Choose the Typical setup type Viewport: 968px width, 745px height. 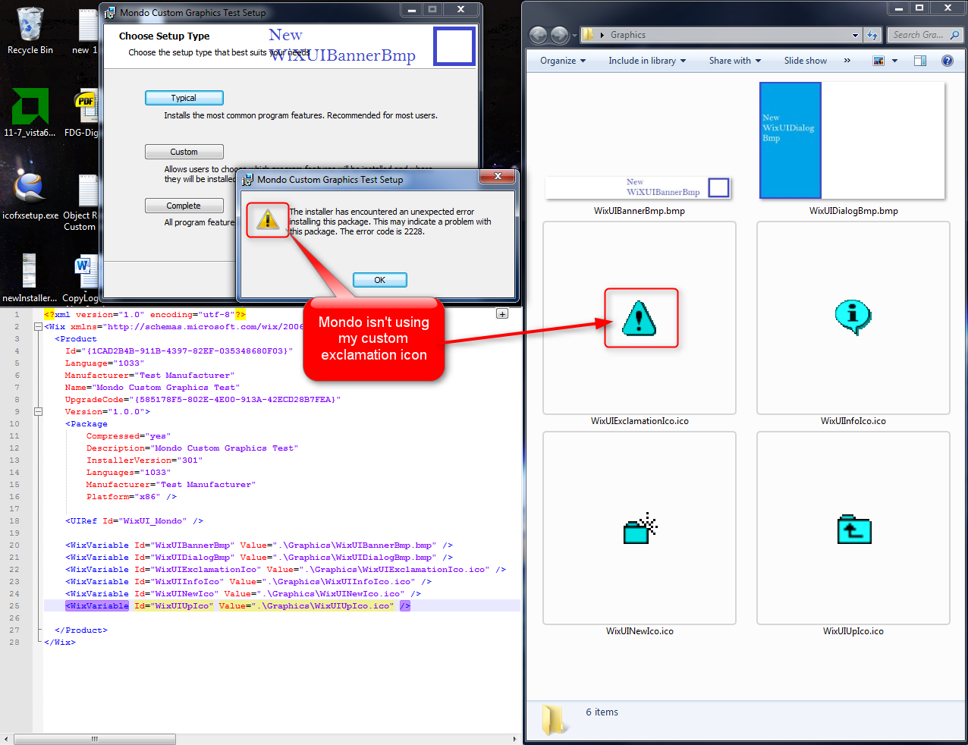click(184, 97)
